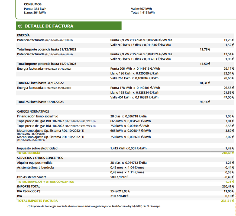This screenshot has height=216, width=236.
Task: Click the amount 47,00 €
Action: (229, 97)
